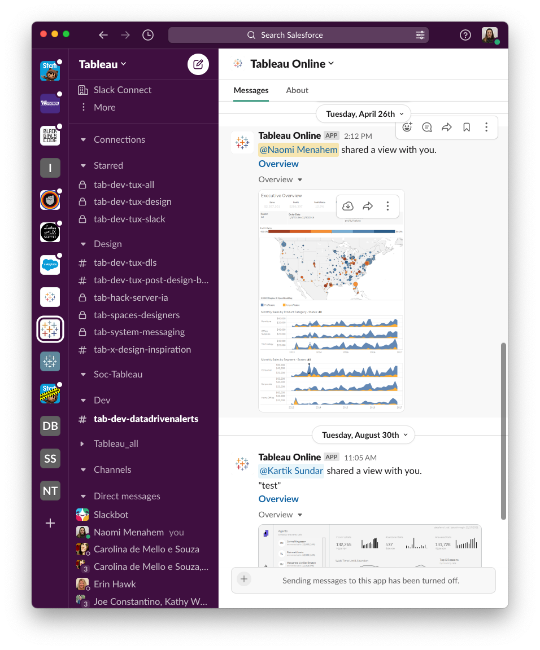
Task: Reply in thread to the message
Action: point(426,128)
